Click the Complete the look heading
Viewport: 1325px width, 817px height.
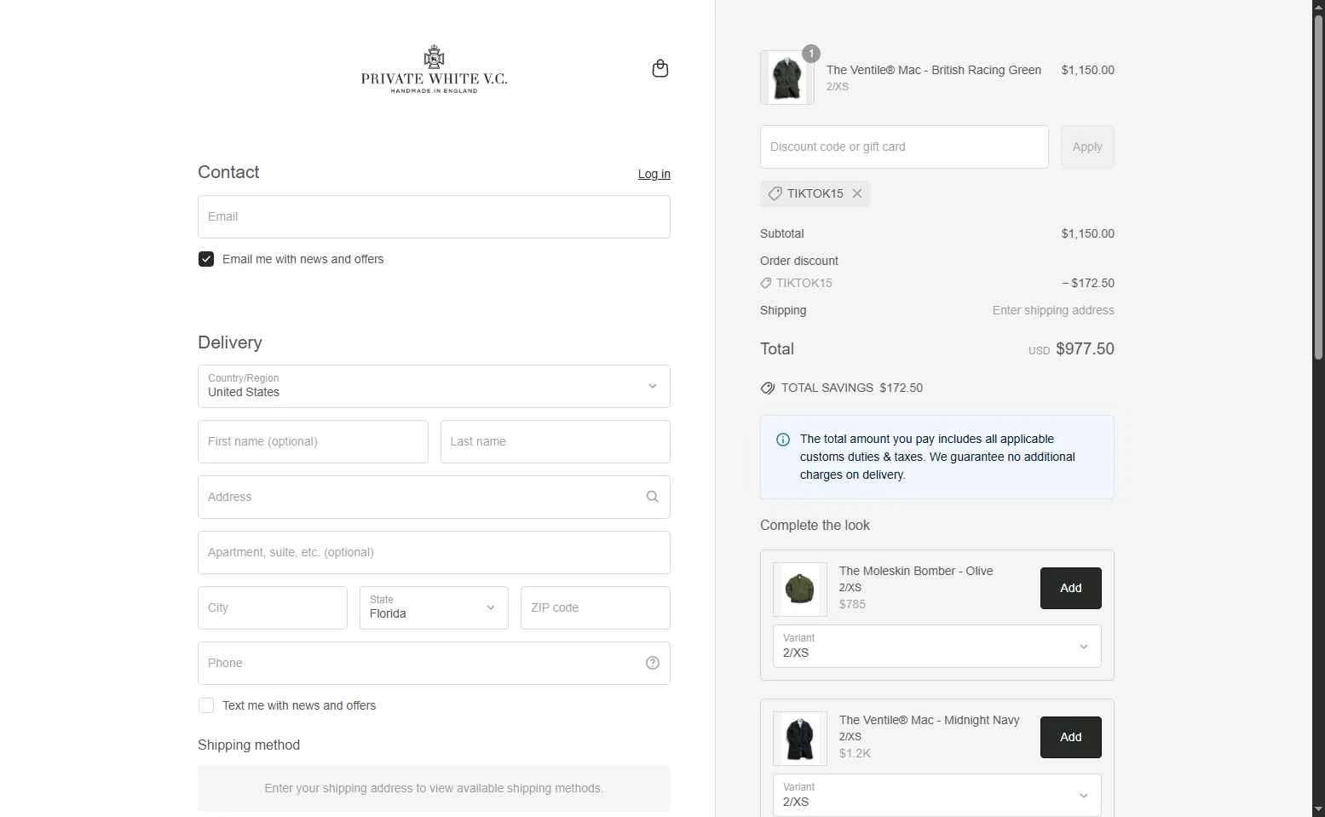tap(815, 525)
